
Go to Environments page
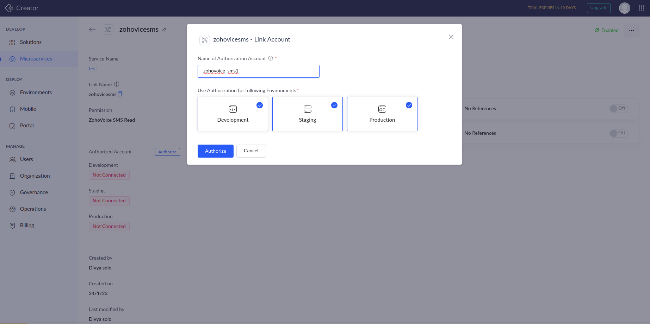tap(36, 93)
